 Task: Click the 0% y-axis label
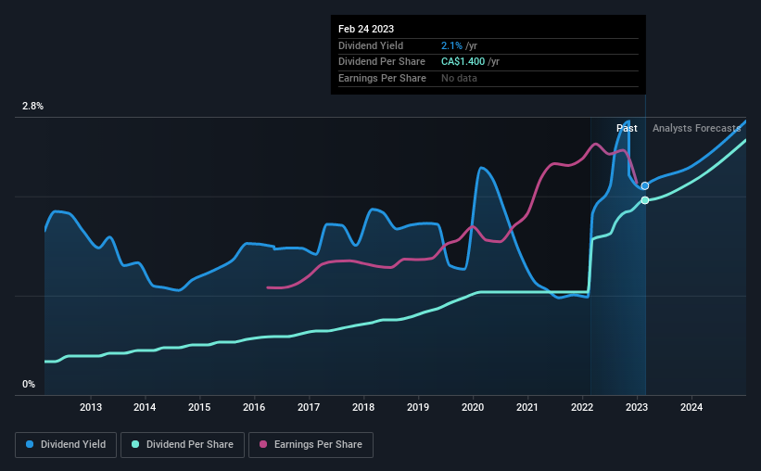(29, 384)
